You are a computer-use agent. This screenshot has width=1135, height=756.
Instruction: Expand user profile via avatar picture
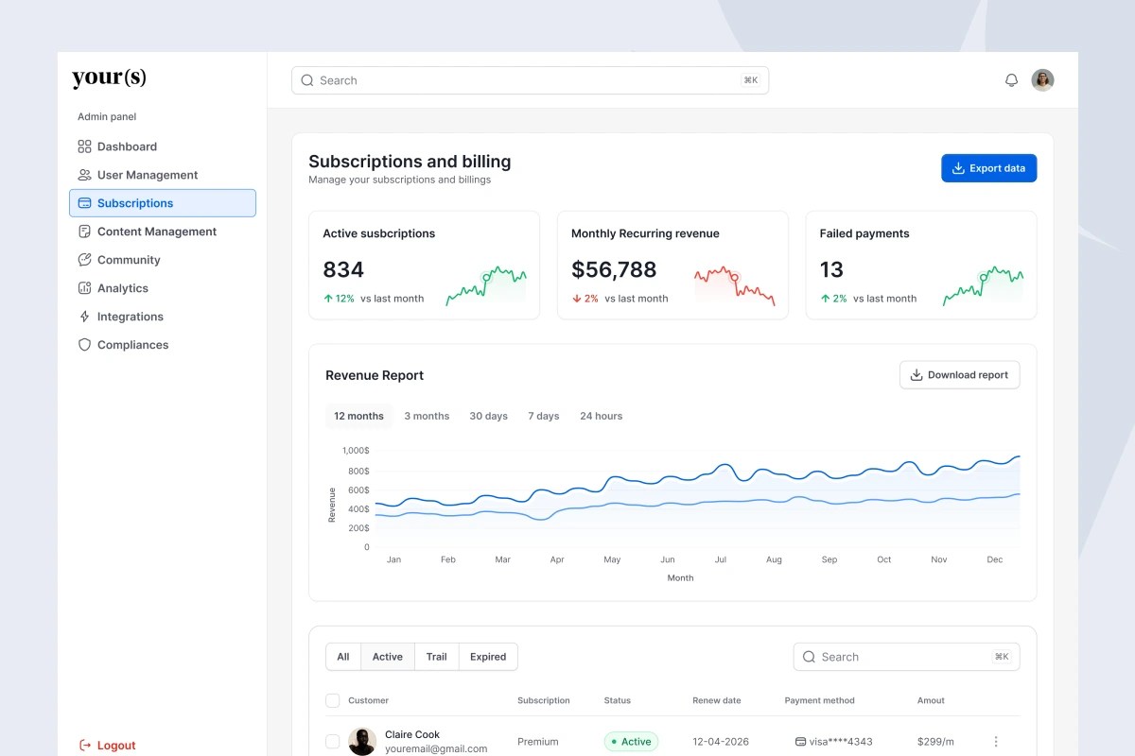click(1042, 79)
